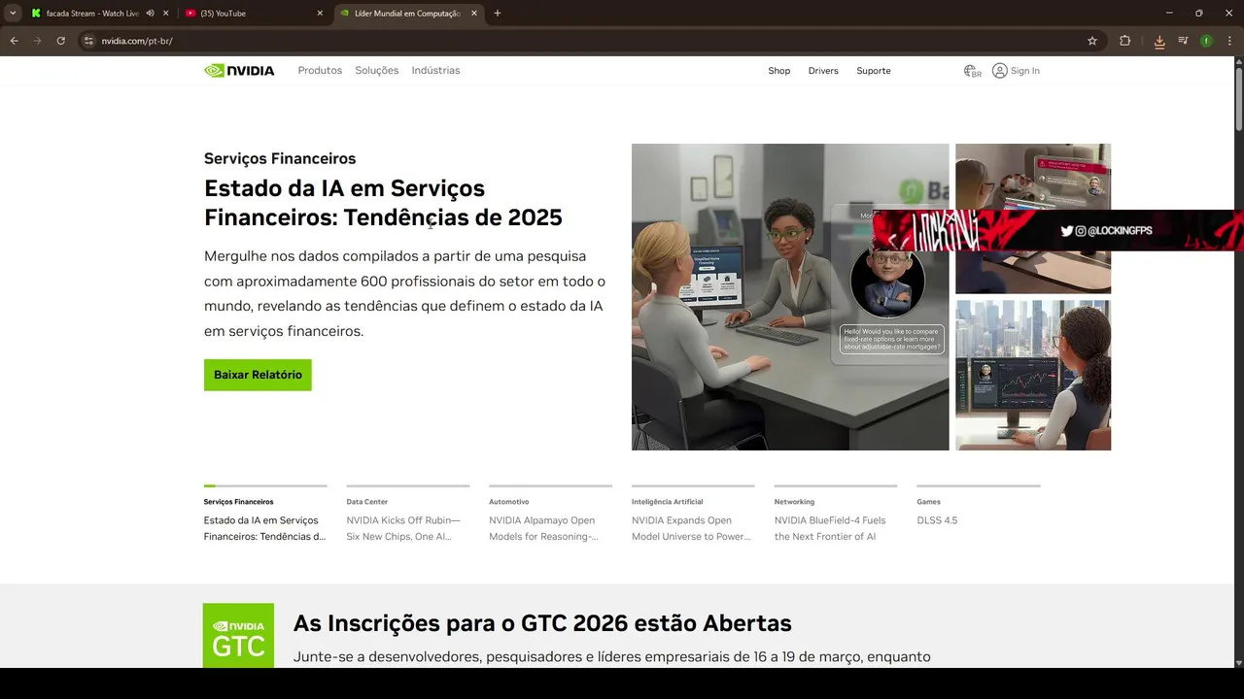Click the Estado da IA em Serviços Financeiros headline
1244x699 pixels.
click(x=383, y=203)
